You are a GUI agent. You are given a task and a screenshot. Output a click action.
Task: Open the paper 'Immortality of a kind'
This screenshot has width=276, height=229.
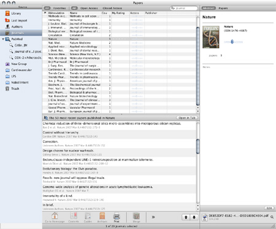click(119, 198)
